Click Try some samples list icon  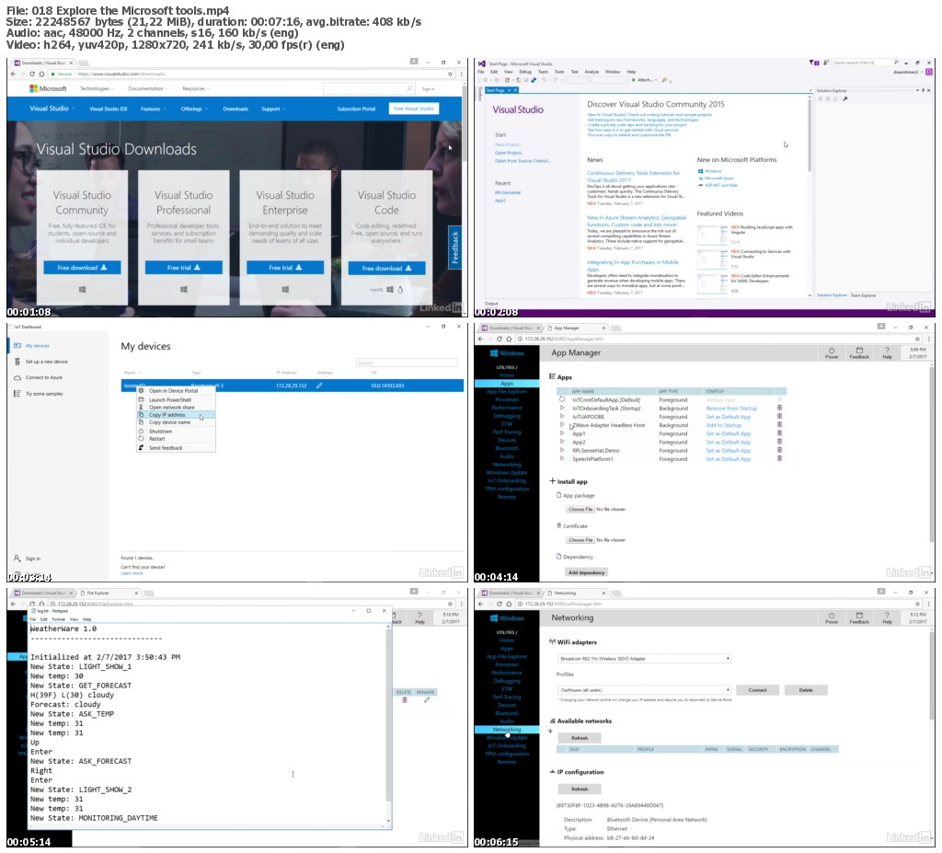[17, 393]
